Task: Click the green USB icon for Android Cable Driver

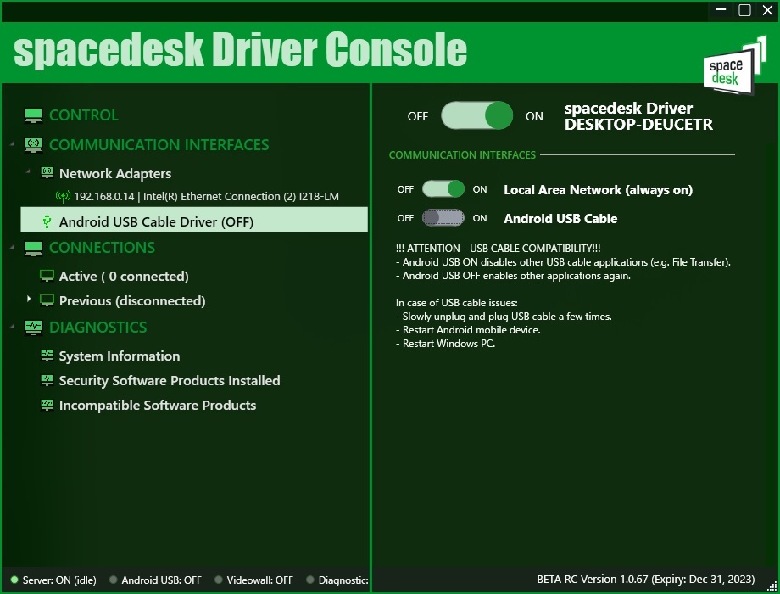Action: 47,221
